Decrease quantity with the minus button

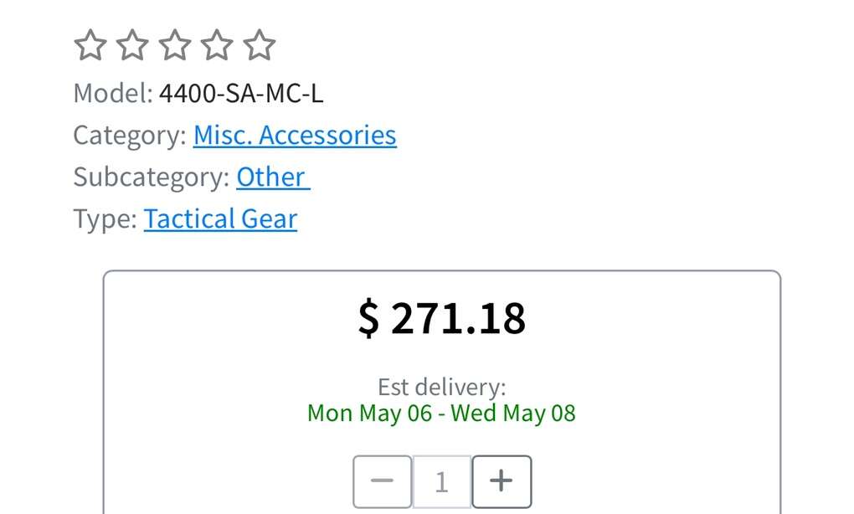(x=382, y=481)
